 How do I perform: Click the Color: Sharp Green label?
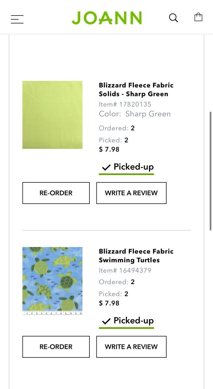point(135,114)
